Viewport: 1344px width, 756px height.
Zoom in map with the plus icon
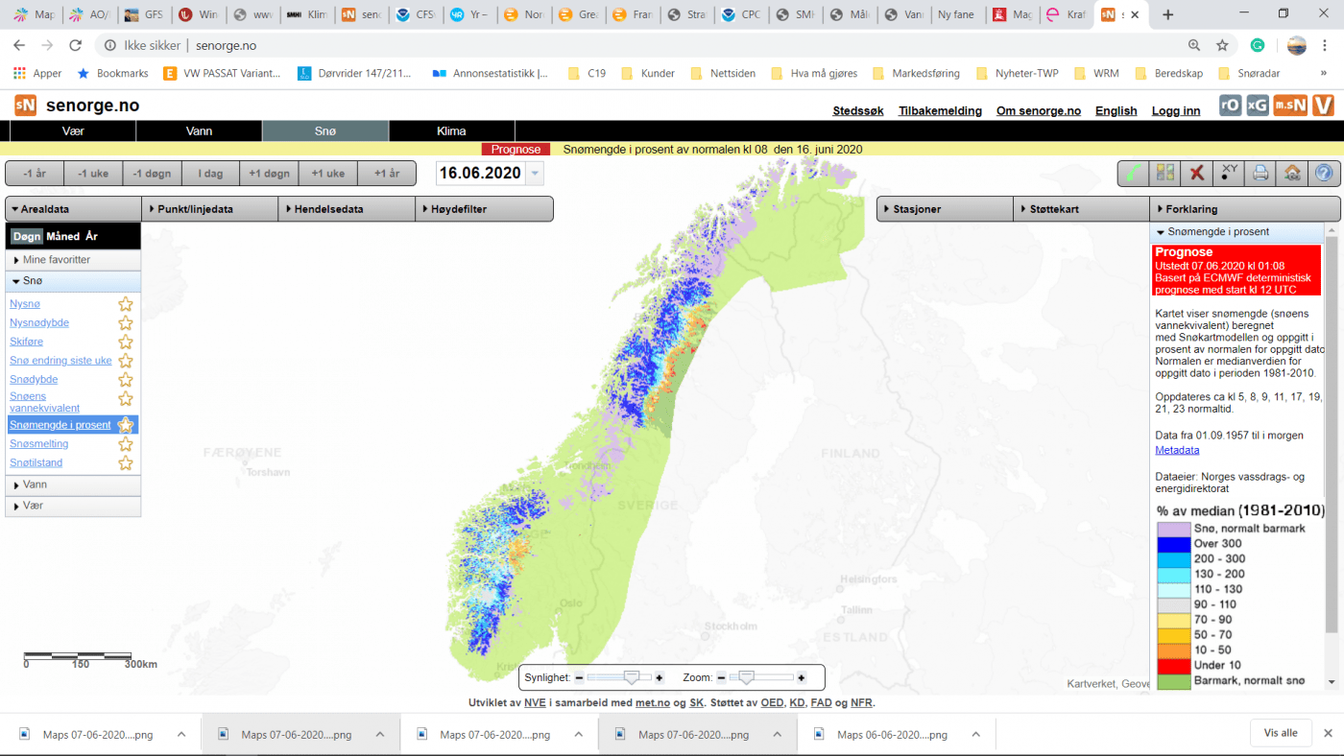pos(801,677)
